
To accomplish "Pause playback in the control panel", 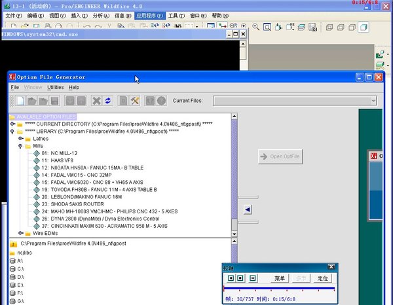I will tap(231, 278).
